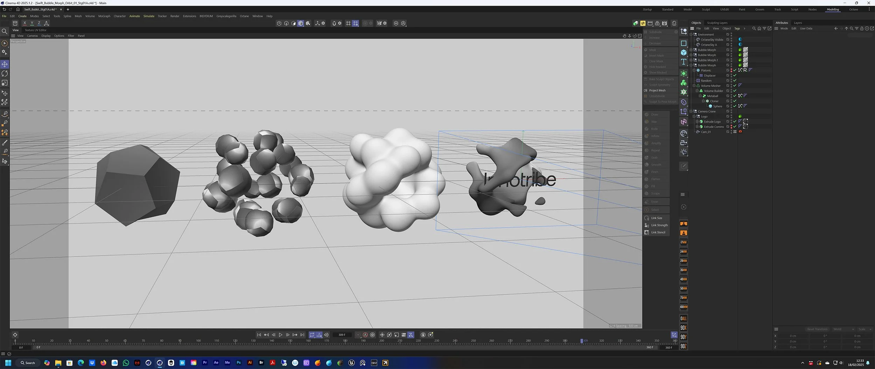Open the Octane menu in menu bar

pos(244,16)
